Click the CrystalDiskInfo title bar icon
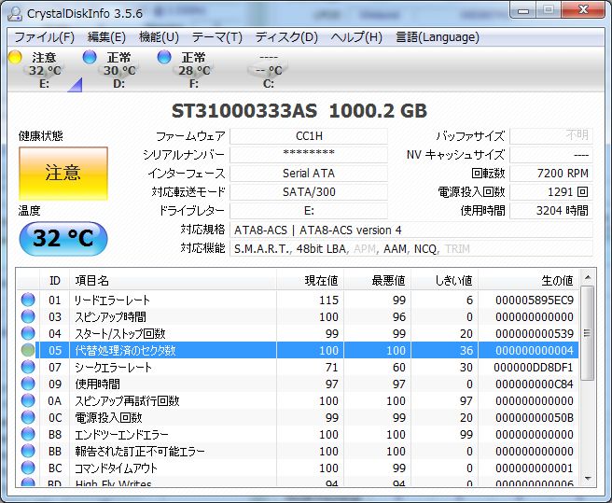 point(15,13)
